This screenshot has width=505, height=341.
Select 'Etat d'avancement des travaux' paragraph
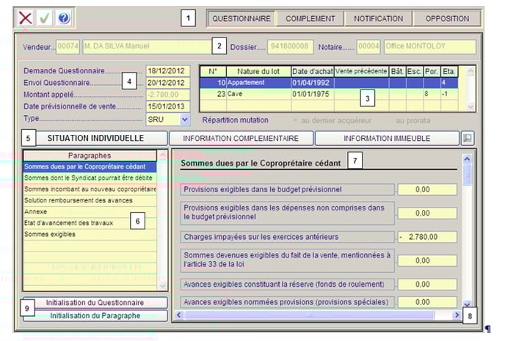69,223
